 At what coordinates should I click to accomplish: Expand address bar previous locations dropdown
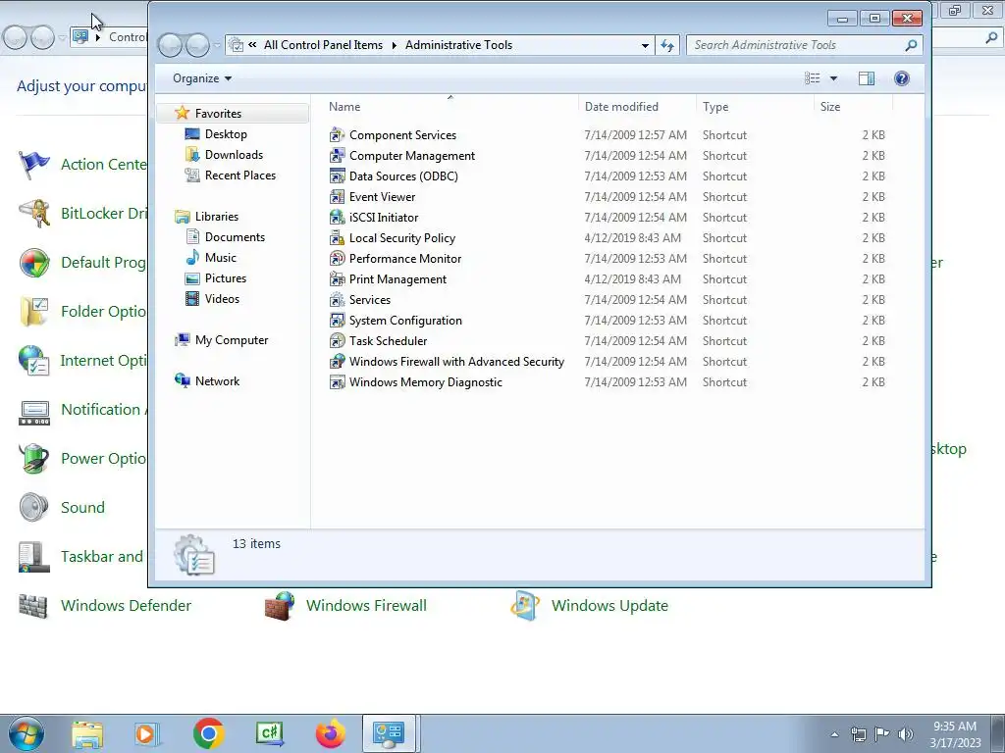tap(645, 45)
